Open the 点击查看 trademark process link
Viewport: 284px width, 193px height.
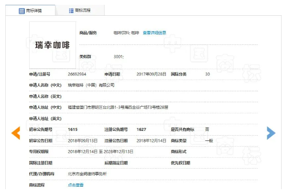[76, 185]
